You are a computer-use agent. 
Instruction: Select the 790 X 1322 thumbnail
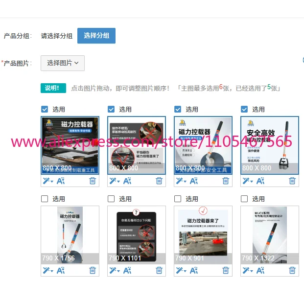coord(270,235)
